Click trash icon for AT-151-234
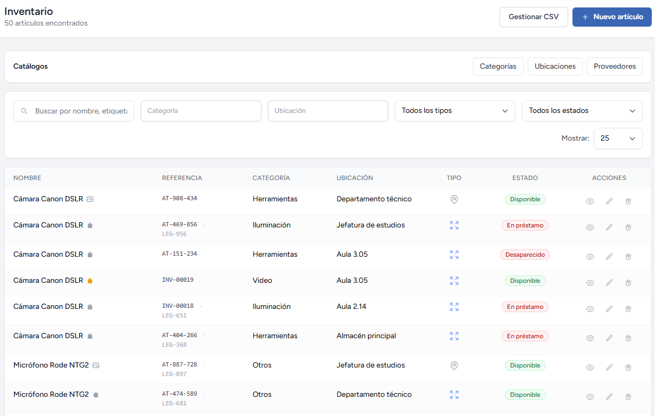 tap(628, 257)
